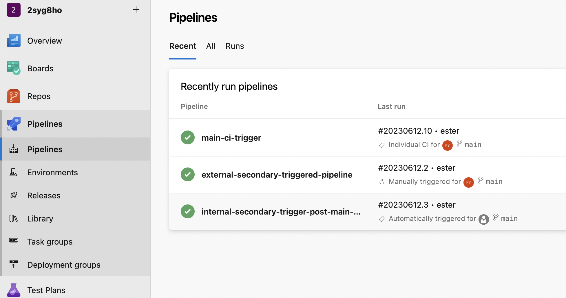Image resolution: width=566 pixels, height=298 pixels.
Task: Select the Deployment groups icon
Action: pos(14,265)
